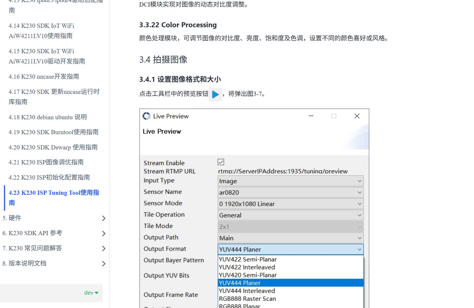This screenshot has height=308, width=474.
Task: Select YUV444 Interleaved option
Action: 247,291
